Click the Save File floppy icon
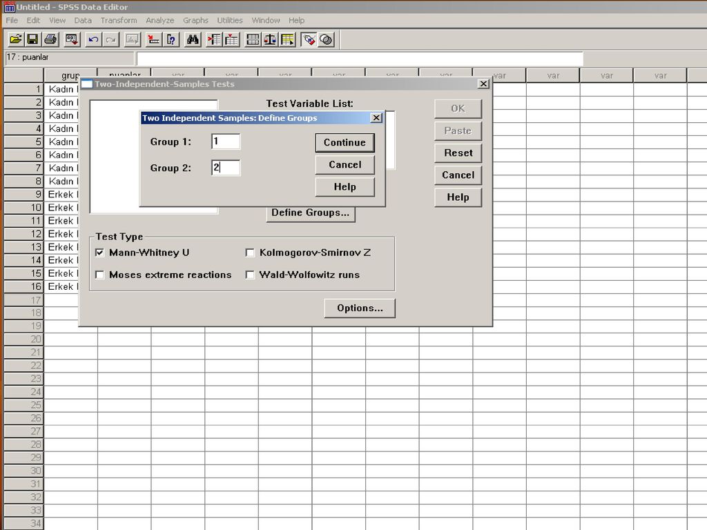The image size is (707, 530). (32, 39)
